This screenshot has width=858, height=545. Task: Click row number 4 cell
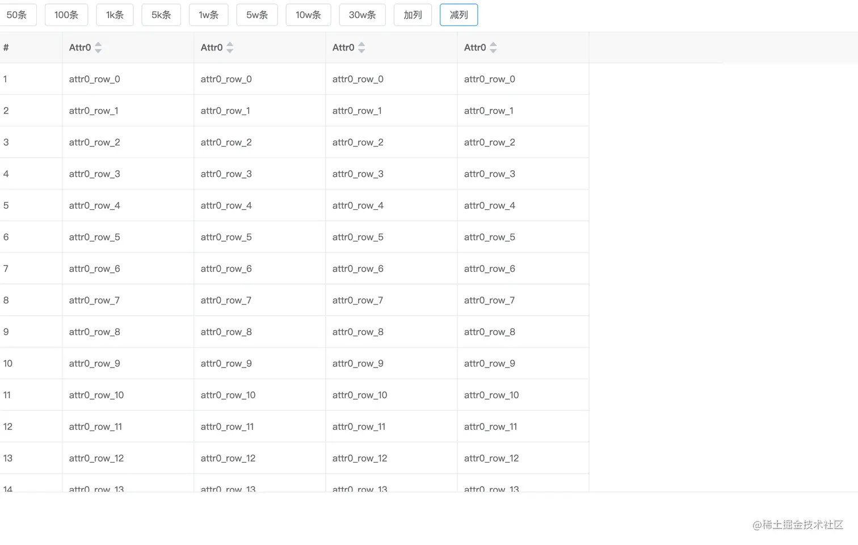click(x=31, y=174)
